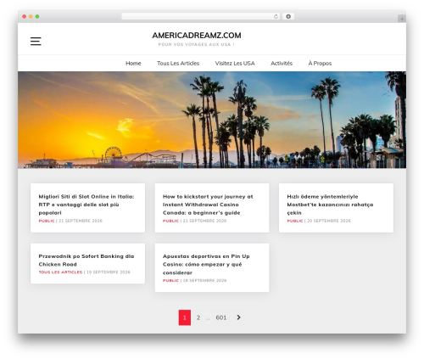Open Instant Withdrawal Casino Canada article

[208, 205]
